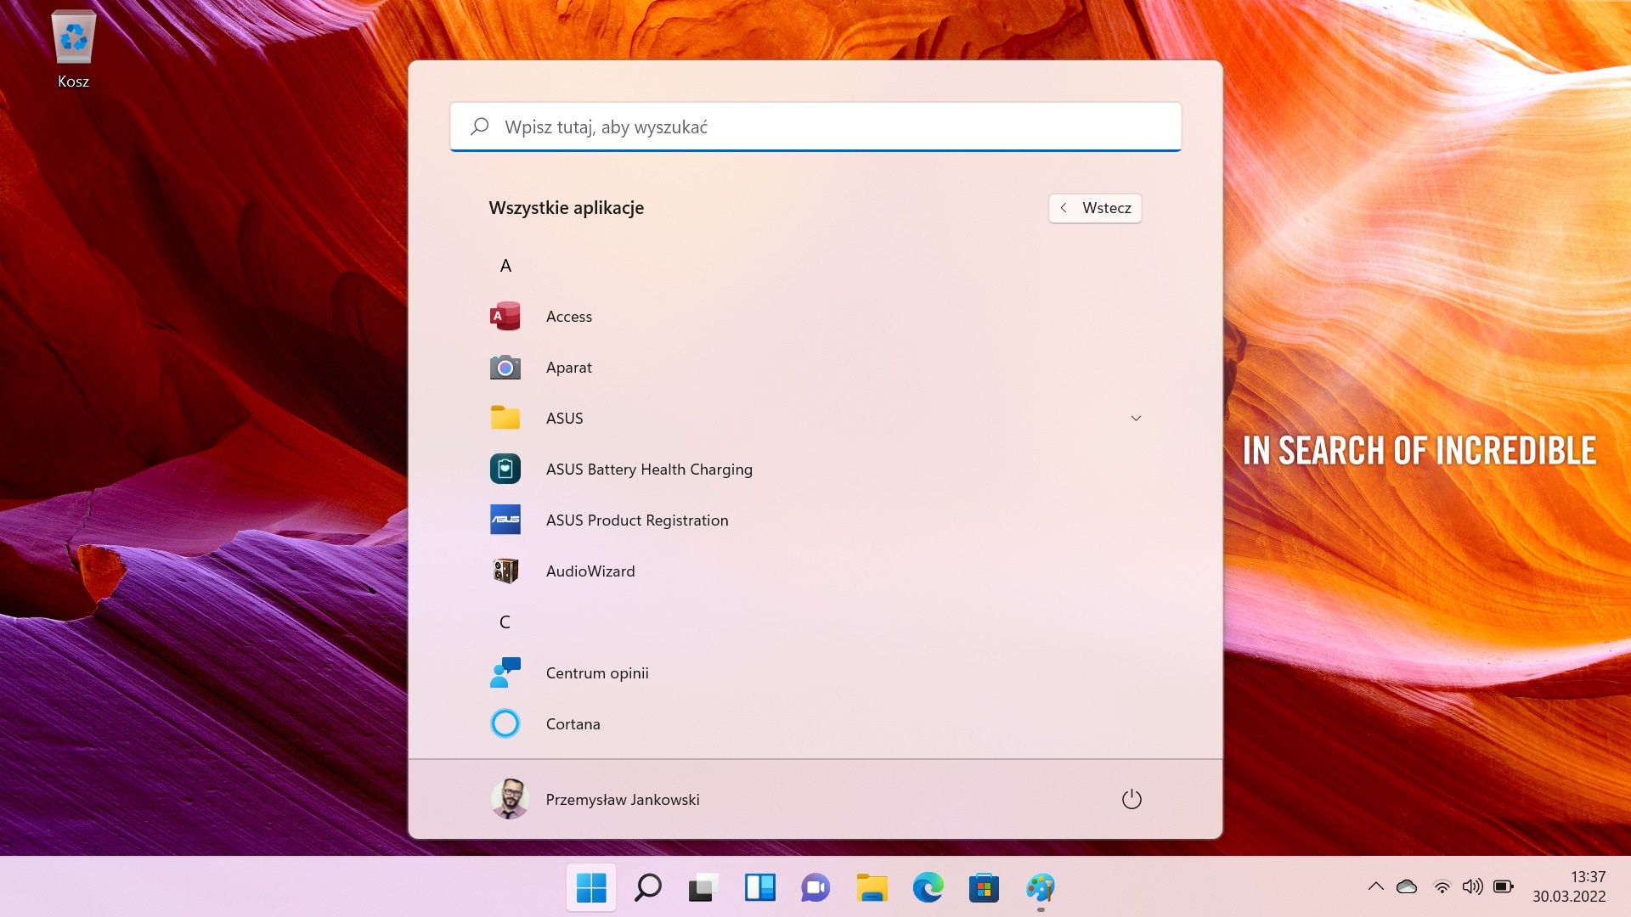
Task: Open Microsoft Store from taskbar
Action: [x=984, y=888]
